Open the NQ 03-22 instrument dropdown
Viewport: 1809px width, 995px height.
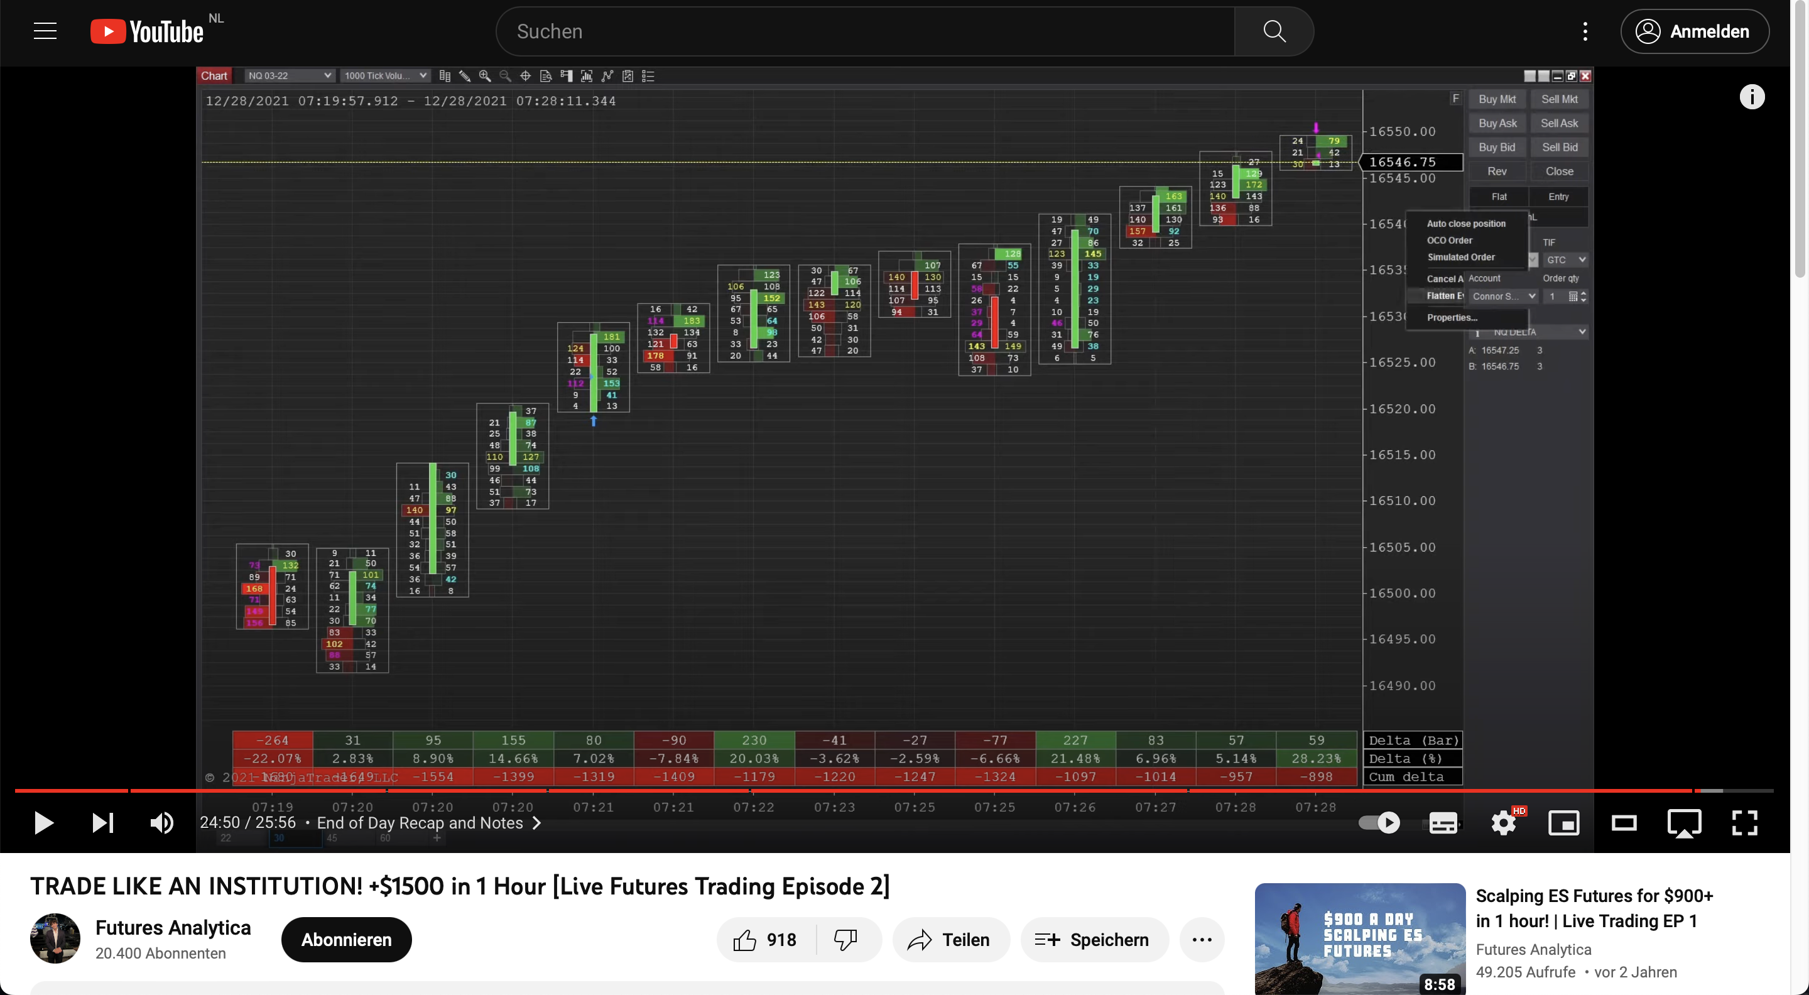pyautogui.click(x=290, y=76)
